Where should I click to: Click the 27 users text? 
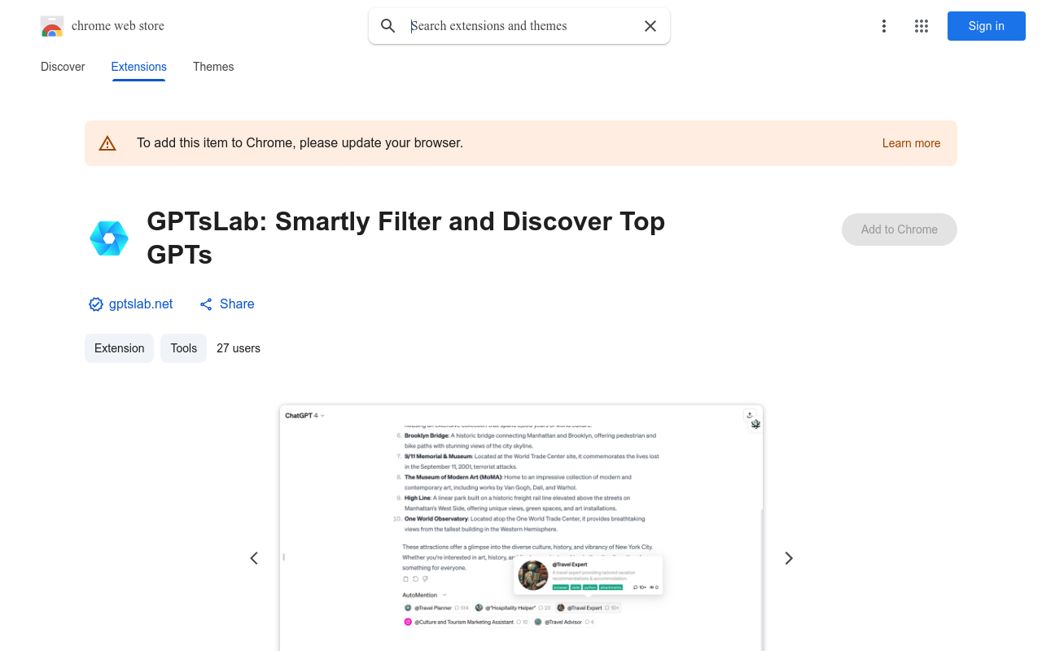239,348
